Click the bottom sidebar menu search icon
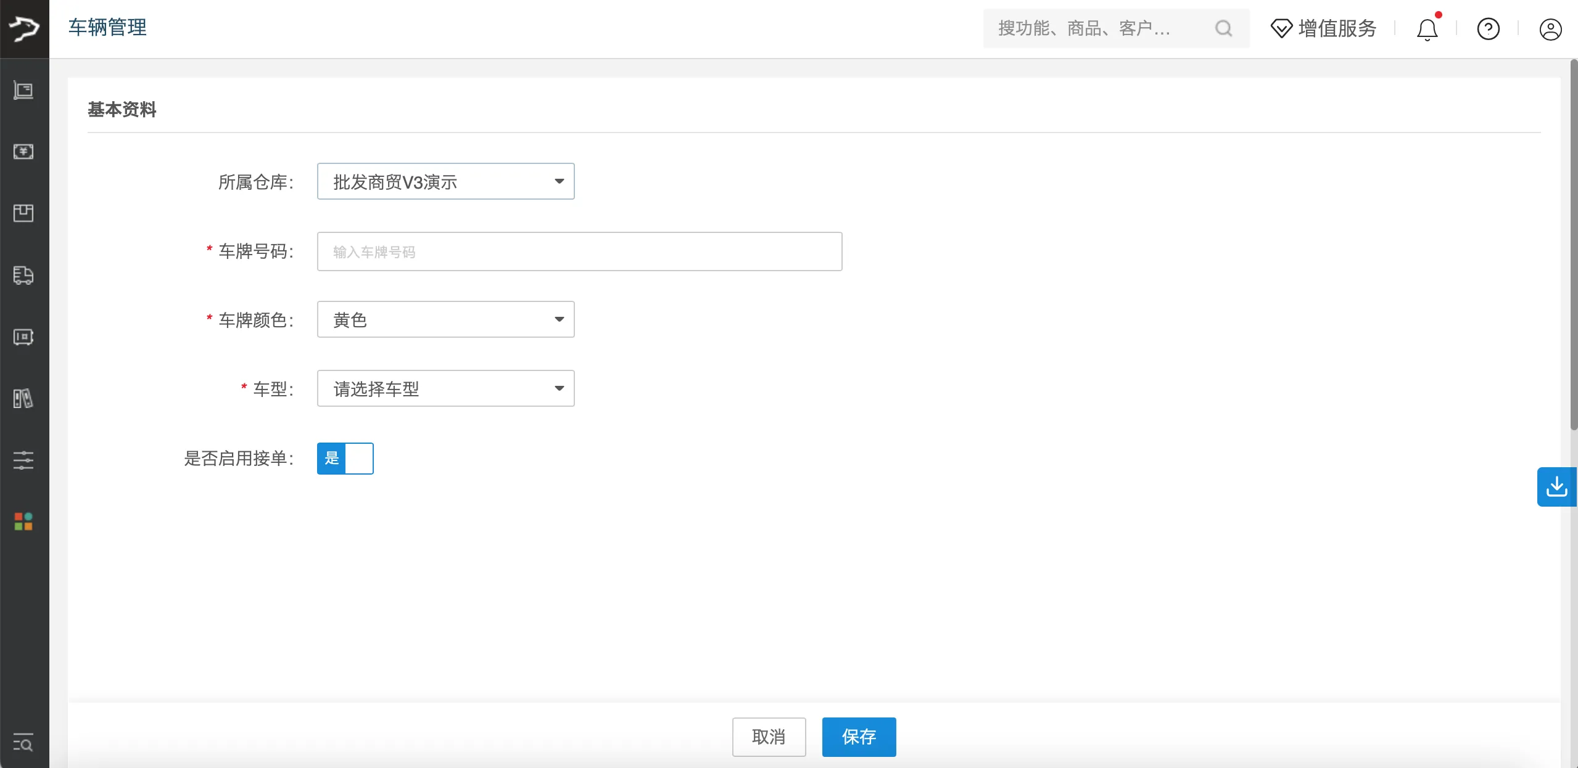This screenshot has width=1578, height=768. pyautogui.click(x=23, y=744)
